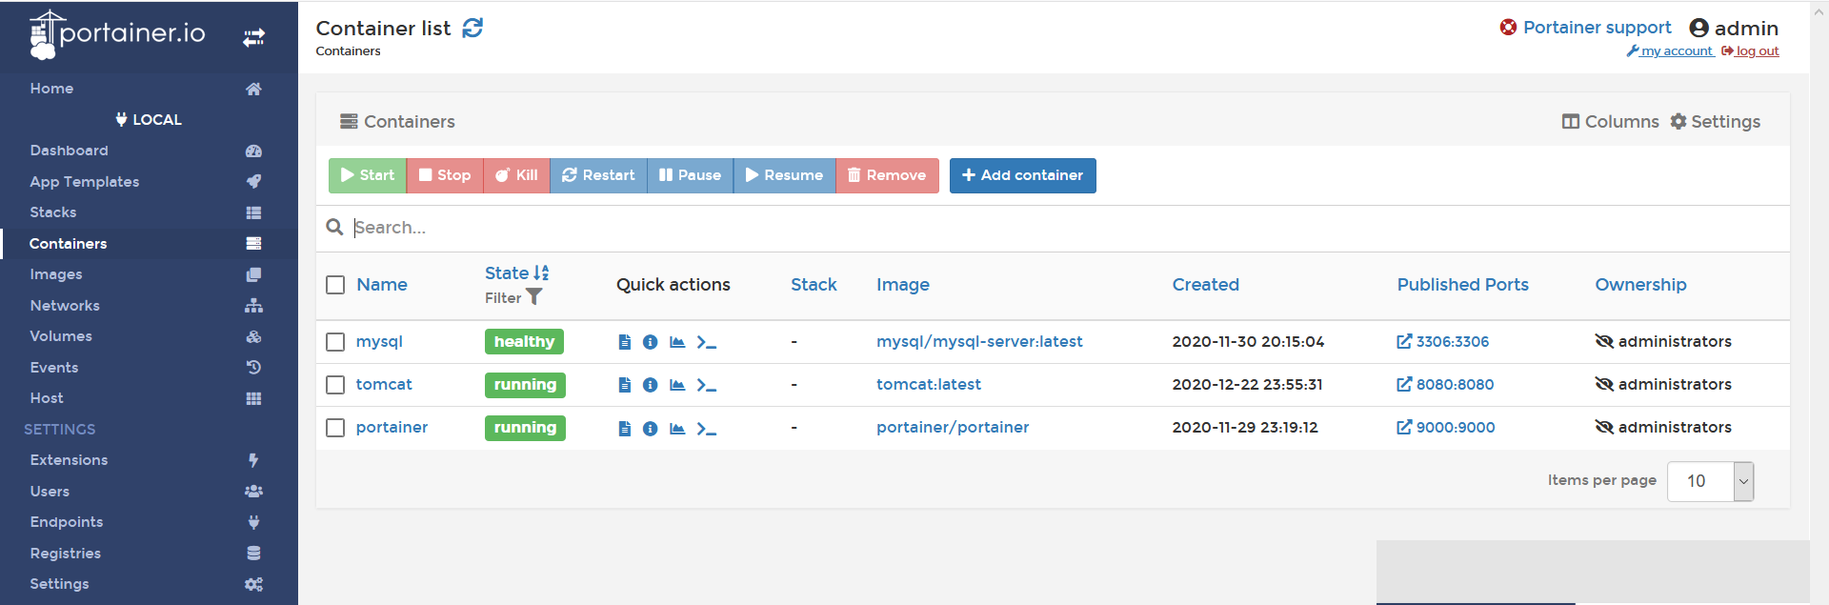The height and width of the screenshot is (605, 1829).
Task: Open the my account link
Action: point(1670,51)
